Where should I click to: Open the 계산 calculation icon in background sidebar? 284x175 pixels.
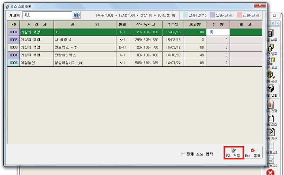[271, 132]
